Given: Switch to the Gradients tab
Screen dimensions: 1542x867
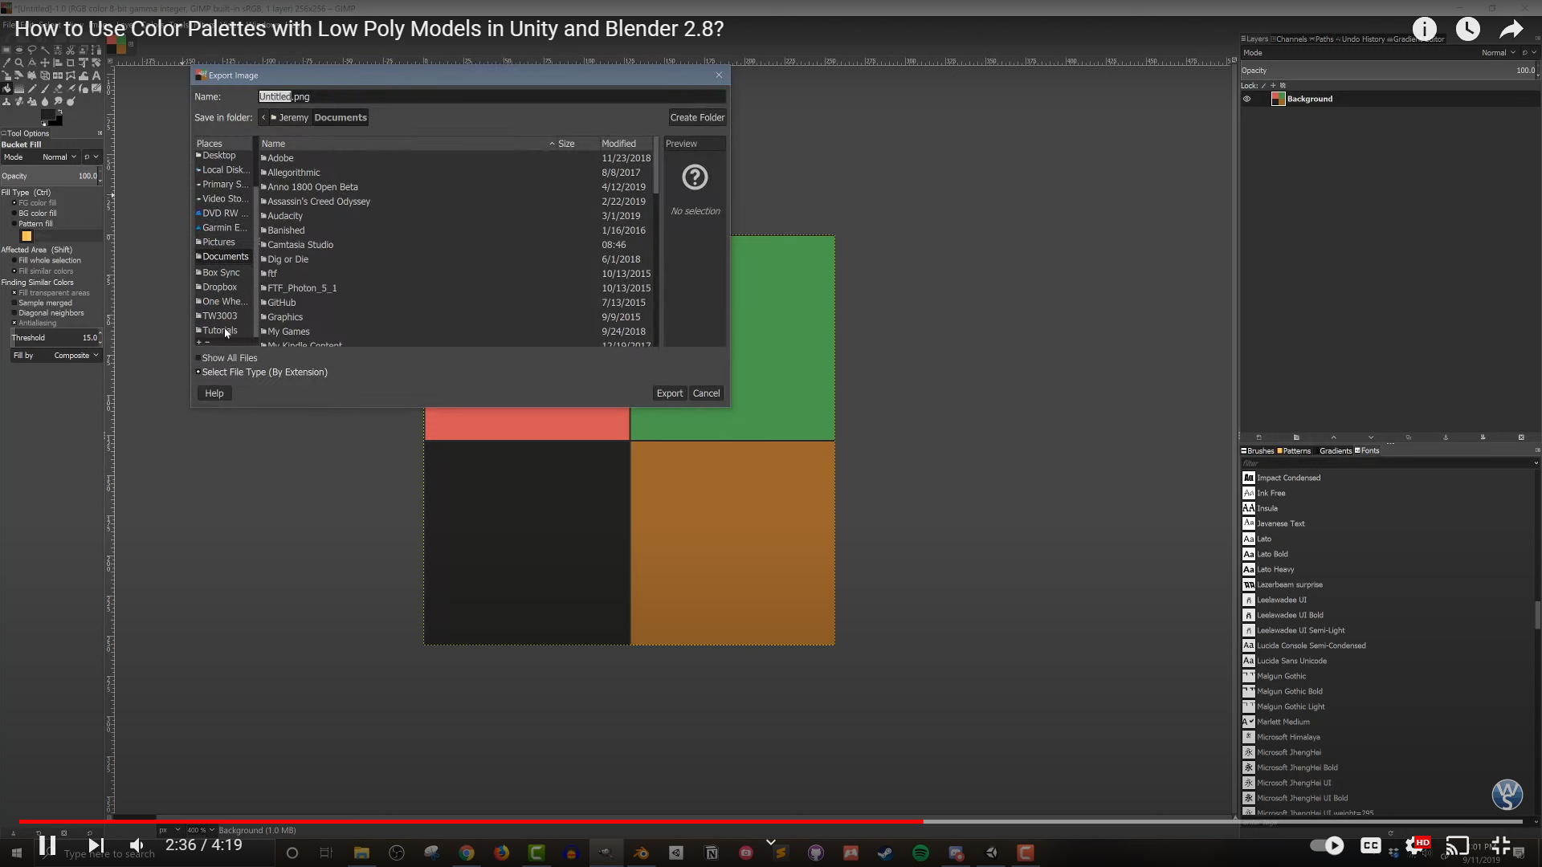Looking at the screenshot, I should click(x=1335, y=451).
